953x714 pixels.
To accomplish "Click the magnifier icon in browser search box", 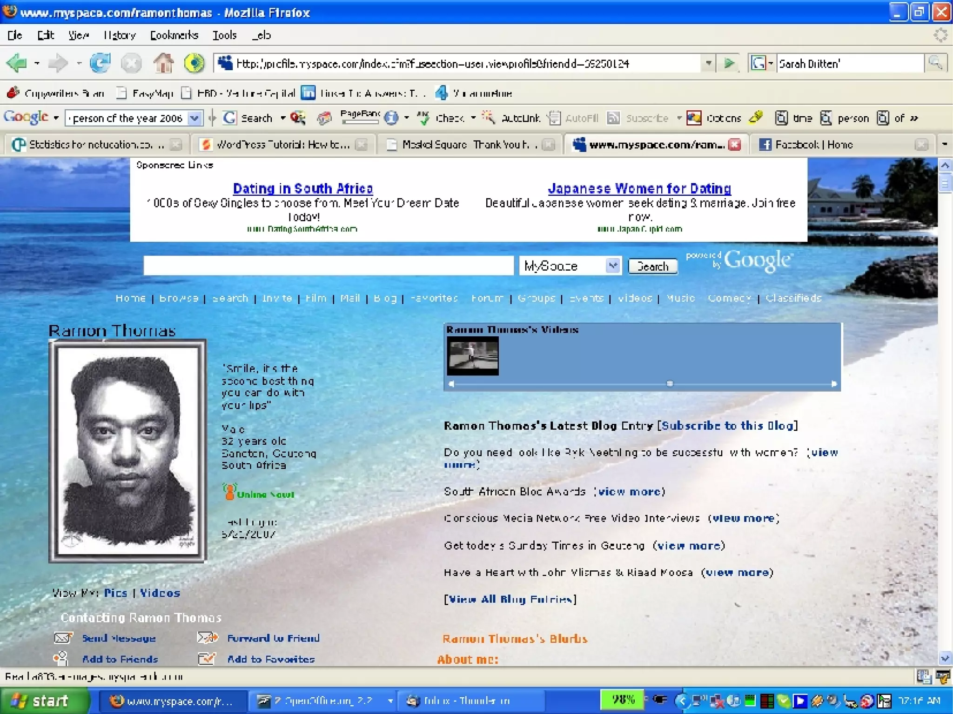I will [935, 63].
